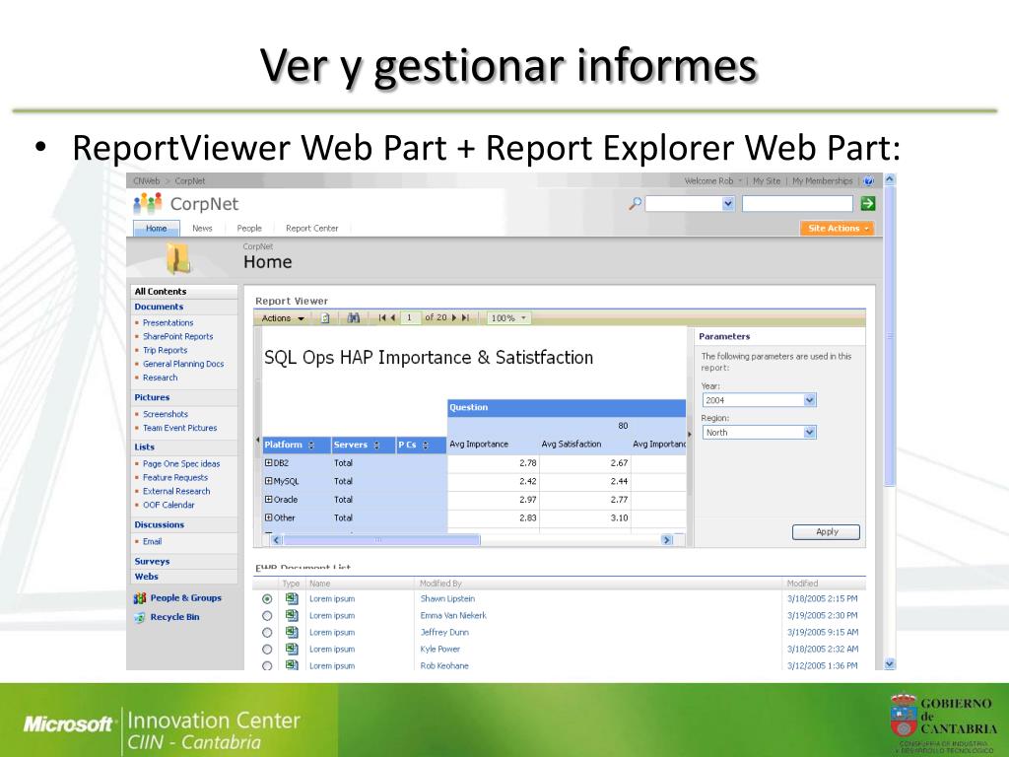
Task: Select radio button for Jeffrey Dunn row
Action: pos(267,633)
